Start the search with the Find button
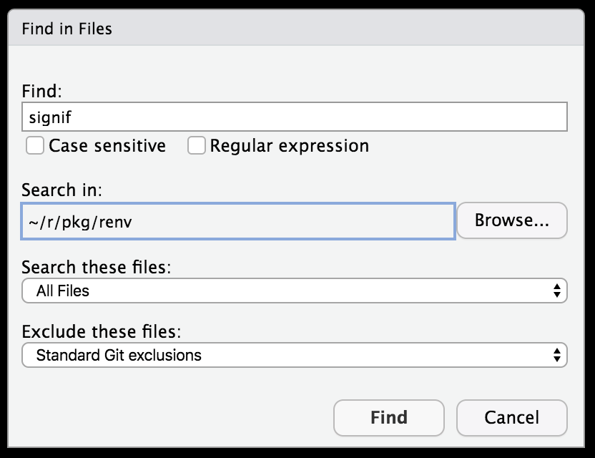Image resolution: width=595 pixels, height=458 pixels. pos(388,418)
